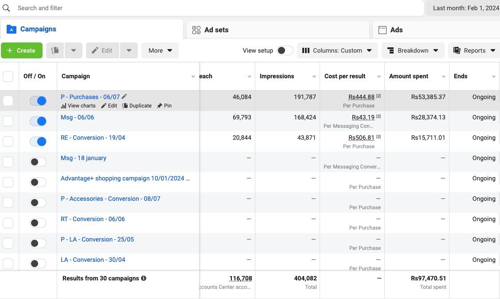Click info icon next to Results from 30 campaigns
The image size is (500, 299).
click(143, 278)
